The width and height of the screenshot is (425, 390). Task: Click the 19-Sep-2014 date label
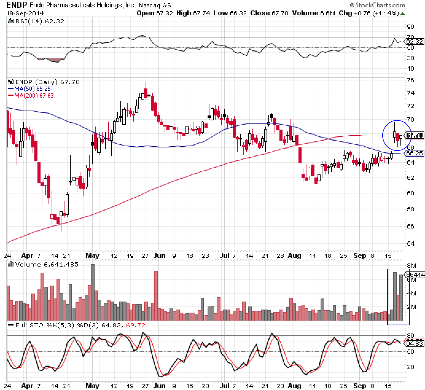[25, 13]
